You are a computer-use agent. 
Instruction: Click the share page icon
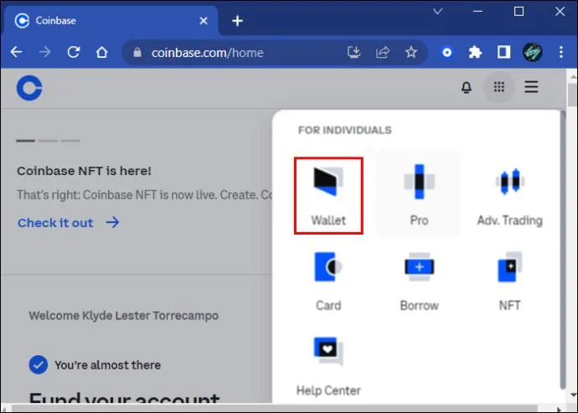pyautogui.click(x=383, y=53)
